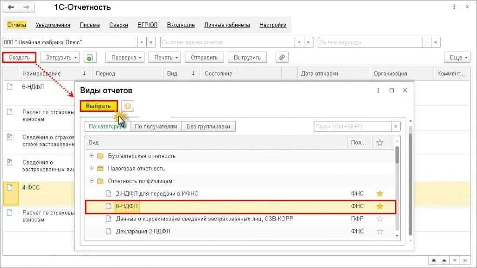Click the Выгрузить button
This screenshot has height=268, width=477.
(247, 57)
